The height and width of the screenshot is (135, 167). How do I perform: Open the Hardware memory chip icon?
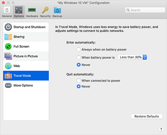32,10
